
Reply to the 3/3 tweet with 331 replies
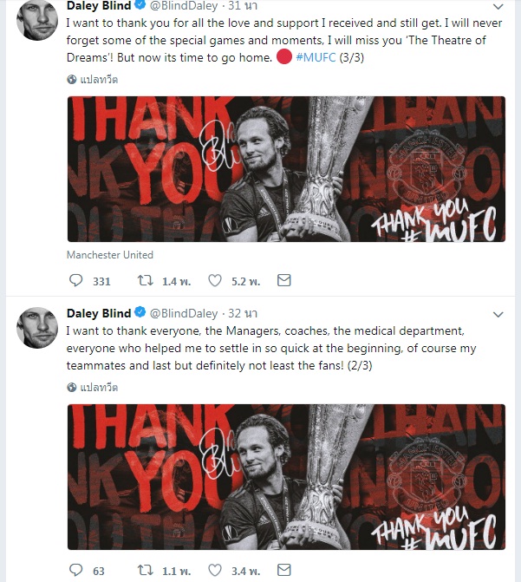[x=76, y=281]
